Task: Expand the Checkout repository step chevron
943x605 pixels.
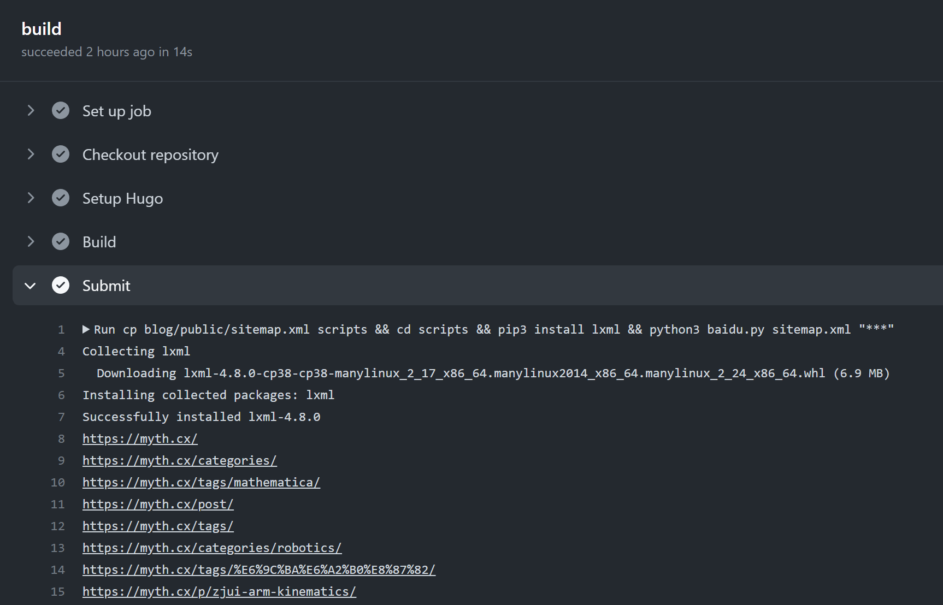Action: coord(31,155)
